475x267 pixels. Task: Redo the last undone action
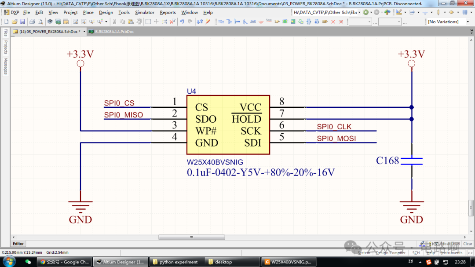pyautogui.click(x=190, y=22)
